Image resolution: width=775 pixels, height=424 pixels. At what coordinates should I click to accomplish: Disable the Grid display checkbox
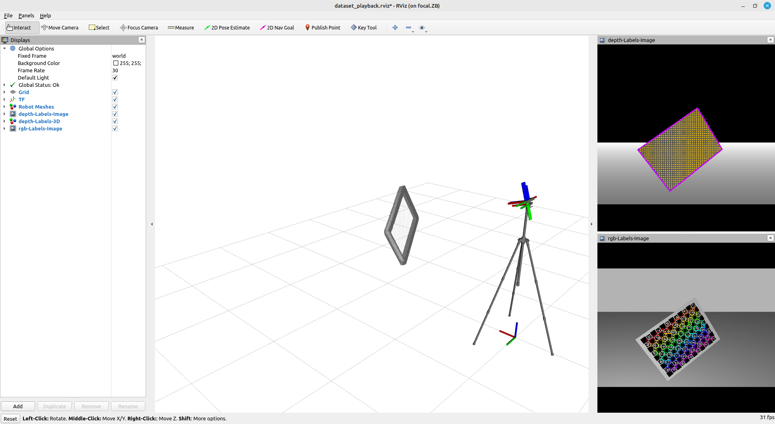tap(115, 92)
